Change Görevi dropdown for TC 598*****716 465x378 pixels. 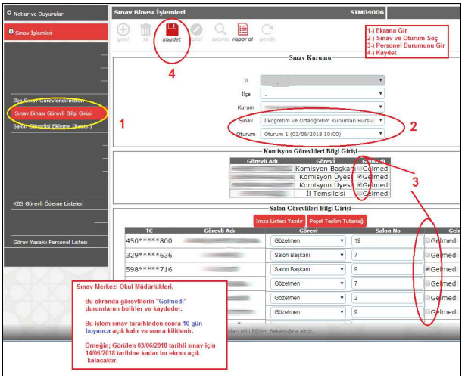pyautogui.click(x=308, y=269)
